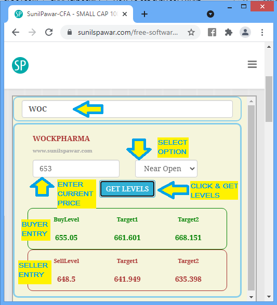Click the inner frame scrollbar down arrow
Screen dimensions: 277x305
pyautogui.click(x=251, y=297)
